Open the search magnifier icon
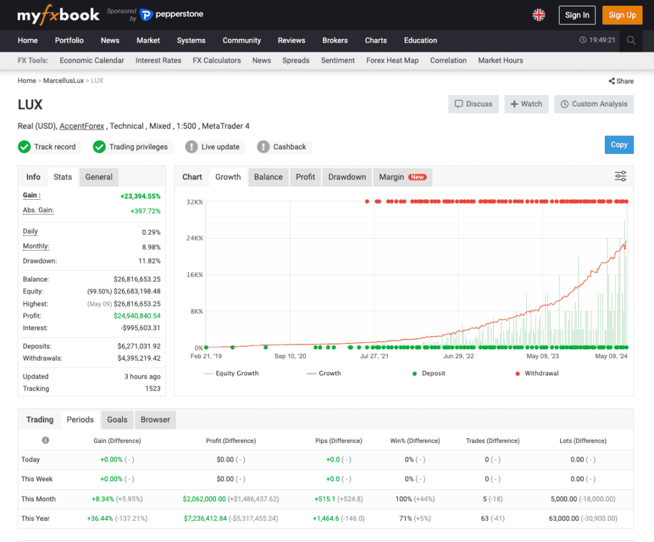Image resolution: width=654 pixels, height=542 pixels. coord(631,40)
